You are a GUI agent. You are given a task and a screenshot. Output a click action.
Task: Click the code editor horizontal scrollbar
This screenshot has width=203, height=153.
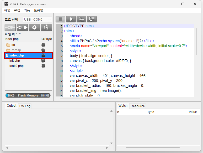100,99
